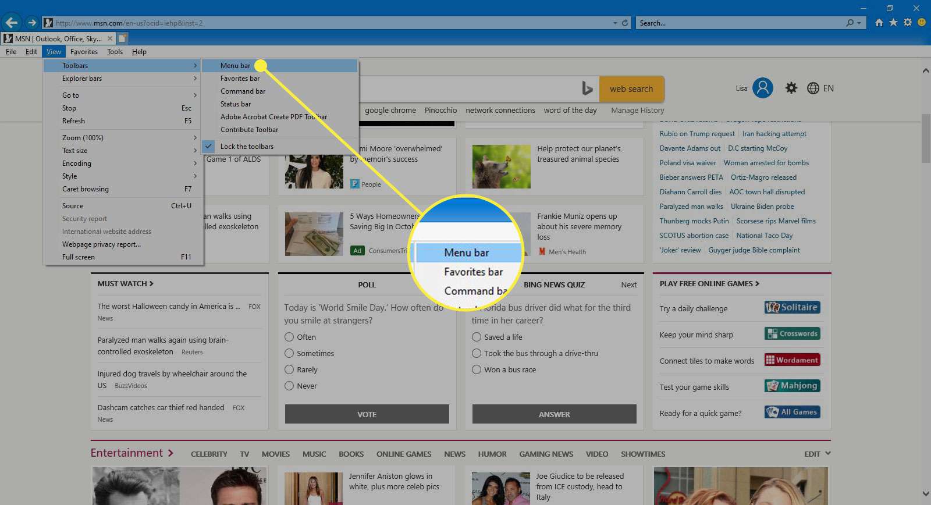This screenshot has width=931, height=505.
Task: Click the web search button
Action: [x=631, y=89]
